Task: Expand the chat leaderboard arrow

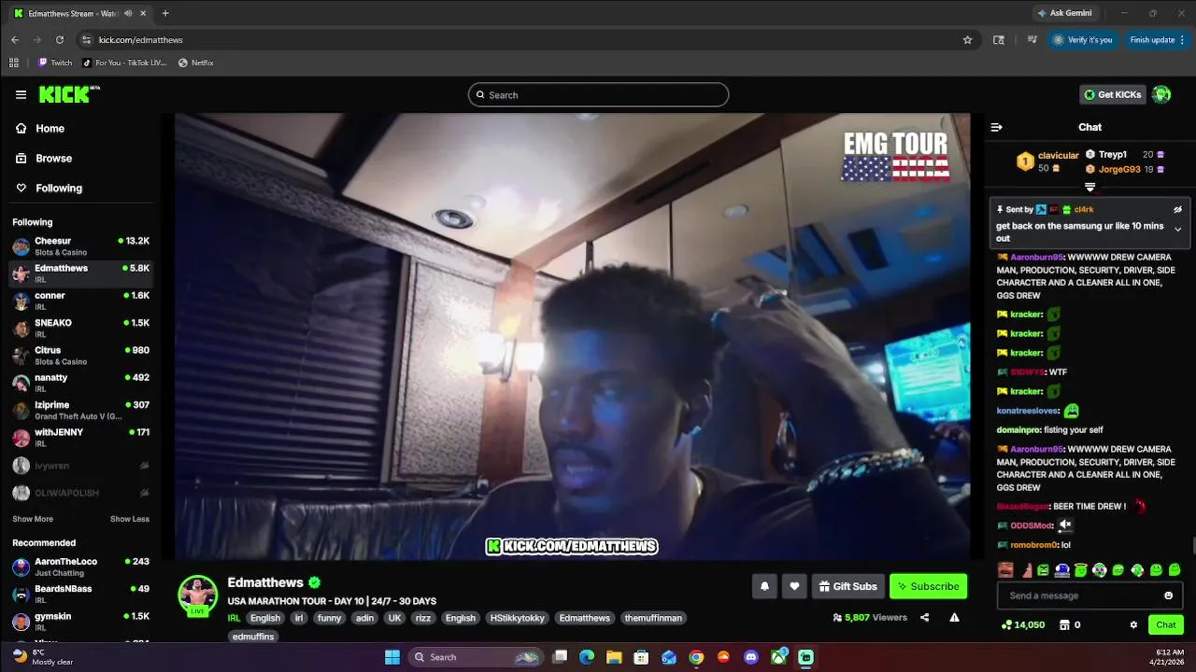Action: (1089, 188)
